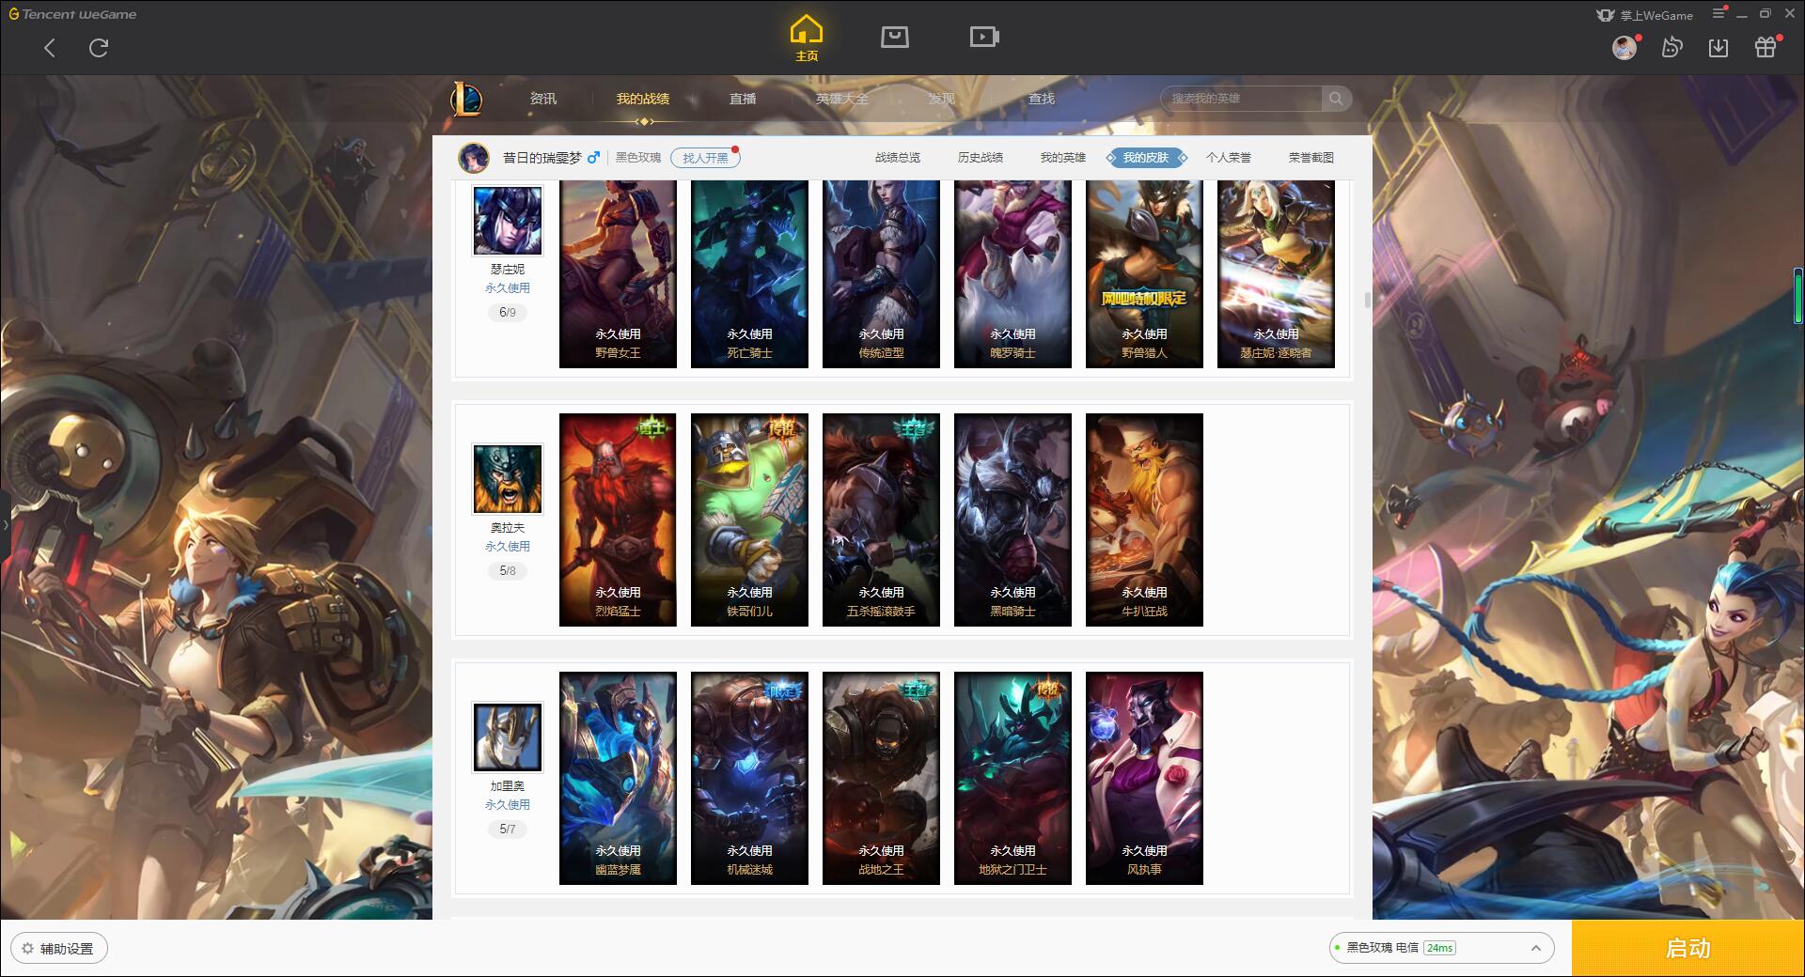Click the skins list scrollbar thumb
1805x977 pixels.
click(1367, 300)
